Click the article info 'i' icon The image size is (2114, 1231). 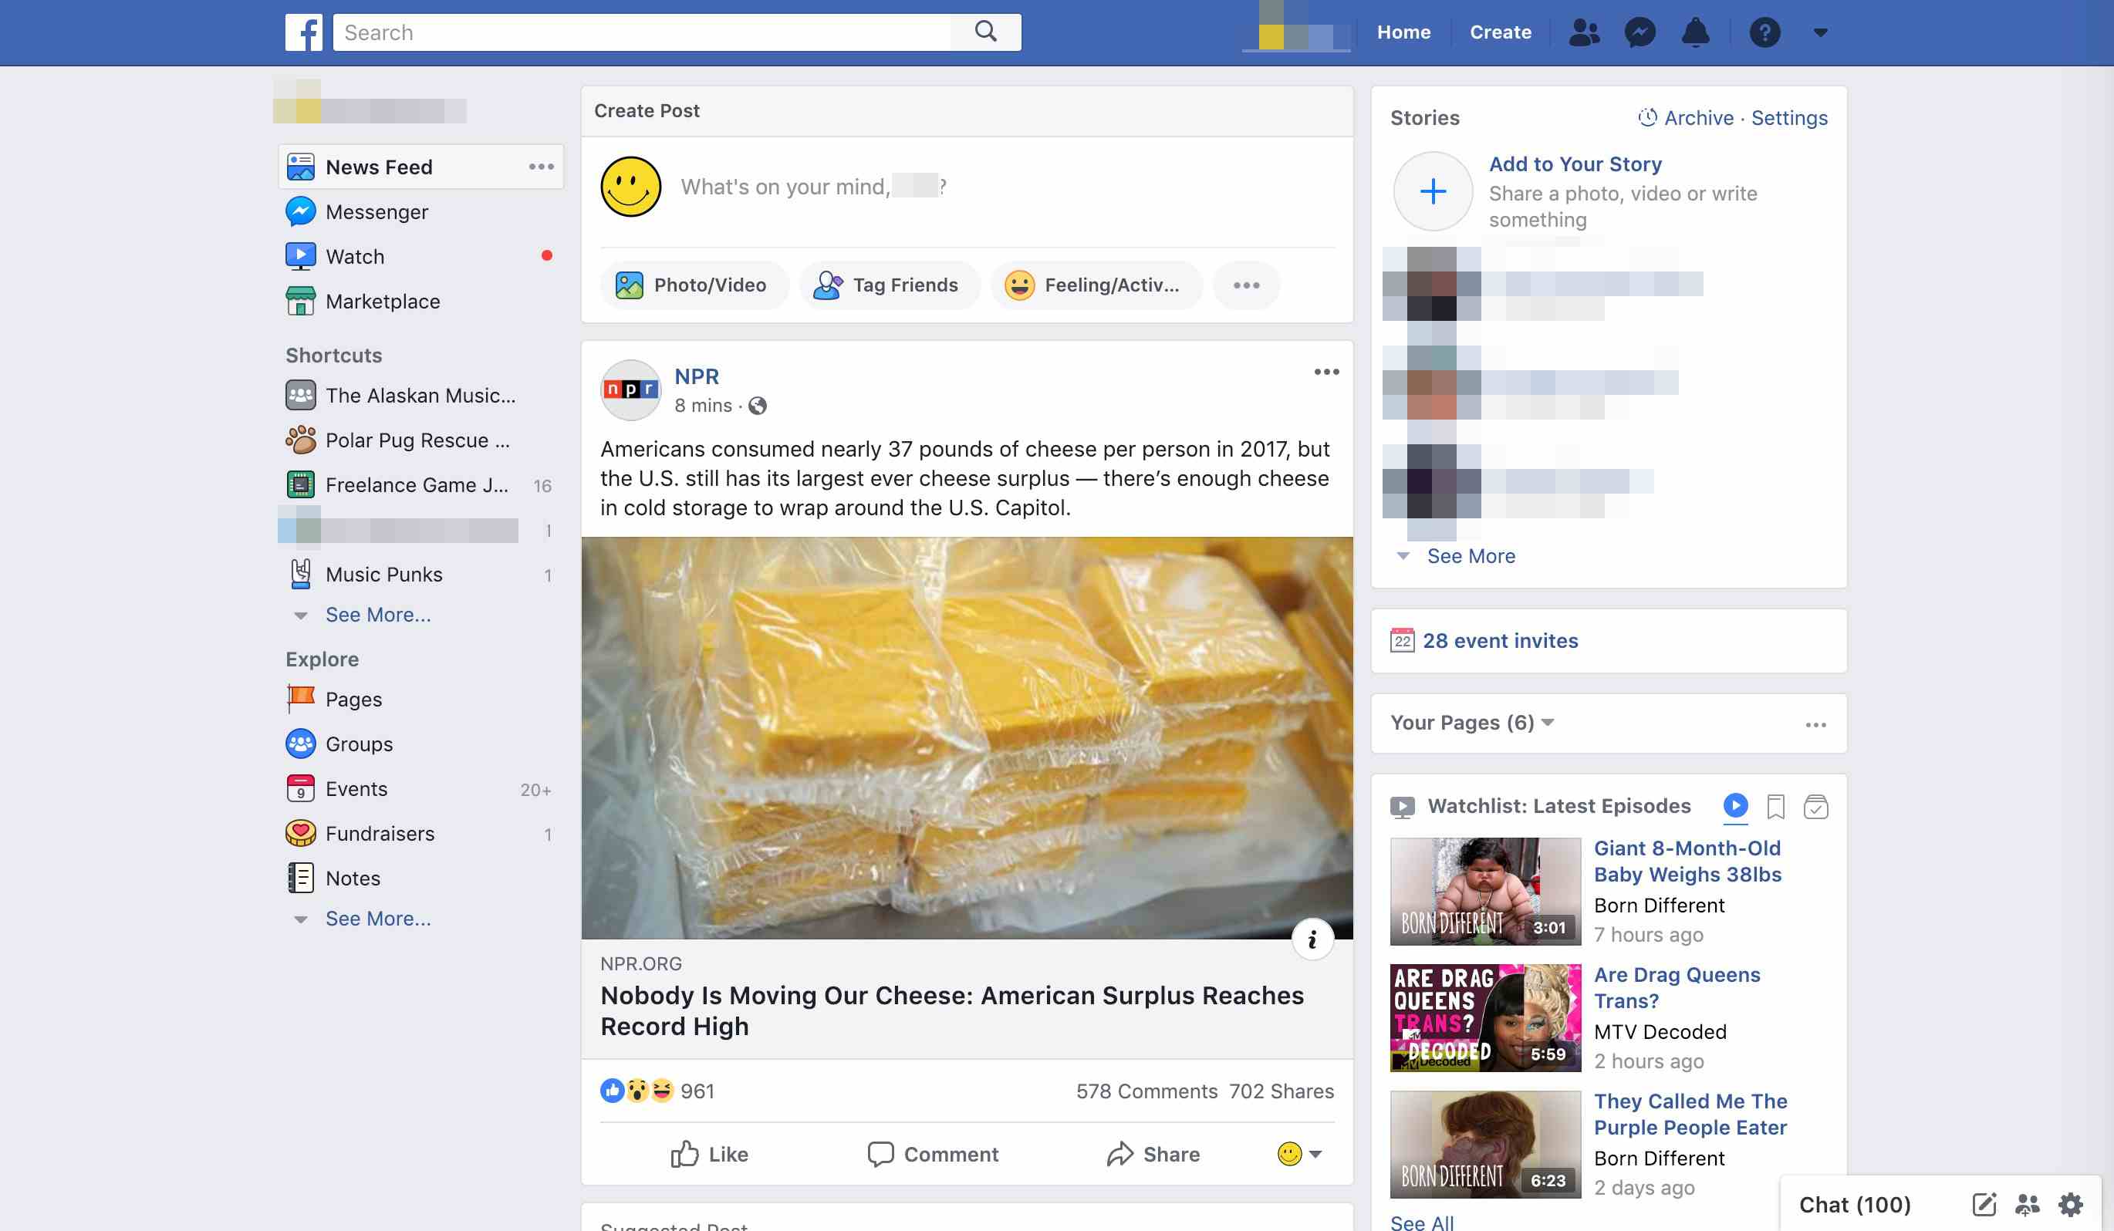pos(1312,940)
